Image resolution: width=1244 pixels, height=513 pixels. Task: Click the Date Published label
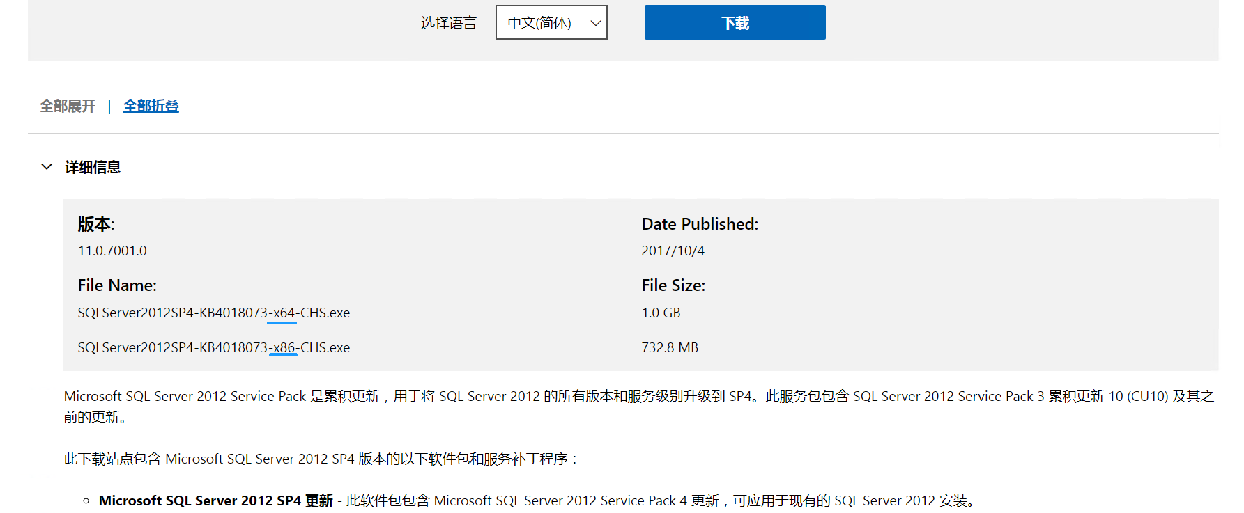700,224
